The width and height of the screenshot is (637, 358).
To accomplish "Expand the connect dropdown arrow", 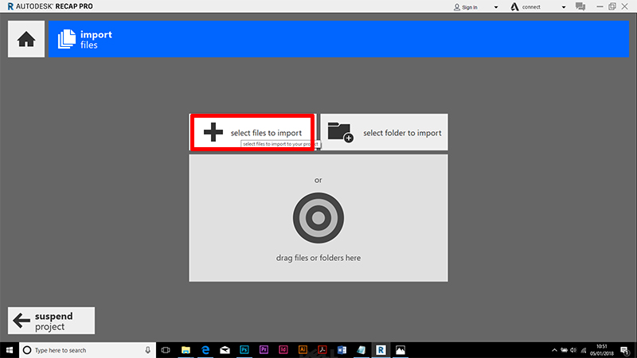I will (564, 7).
